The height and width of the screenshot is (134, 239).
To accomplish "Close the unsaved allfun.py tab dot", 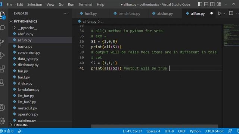I will coord(211,13).
